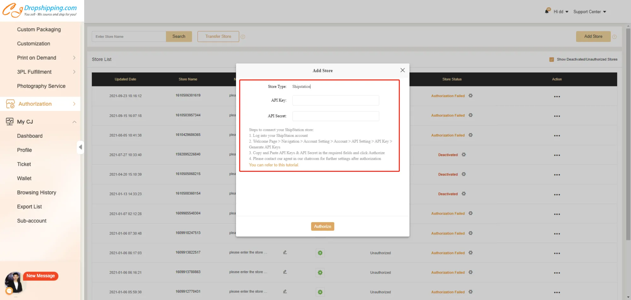This screenshot has width=631, height=300.
Task: Toggle Show Deactivated/Unauthorized Stores checkbox
Action: [x=551, y=59]
